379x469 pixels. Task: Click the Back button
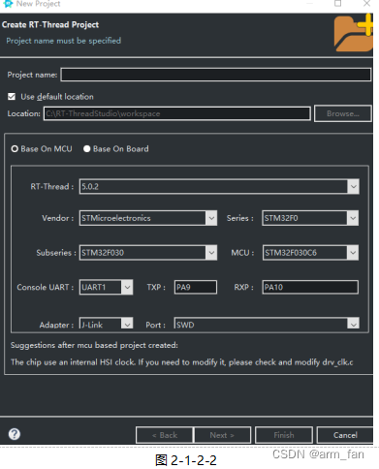click(x=165, y=435)
